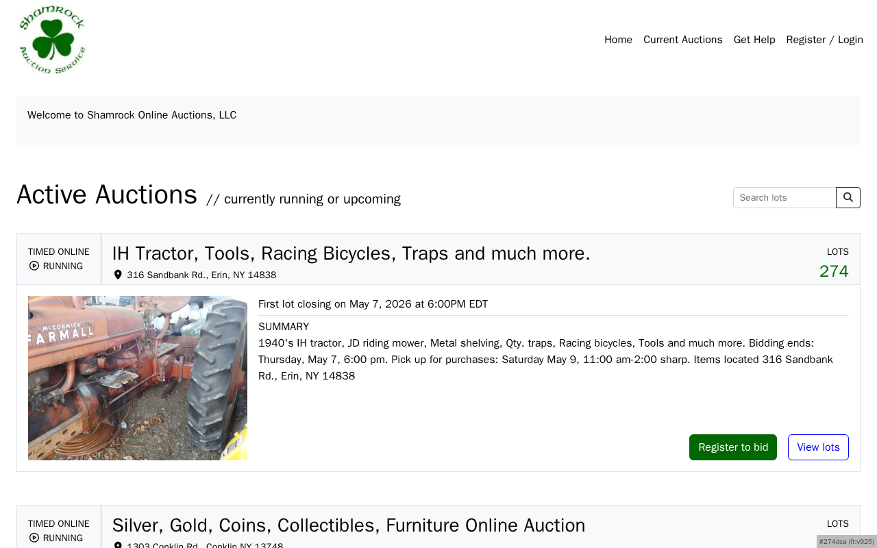877x548 pixels.
Task: Click the Shamrock Auction Service logo
Action: (52, 40)
